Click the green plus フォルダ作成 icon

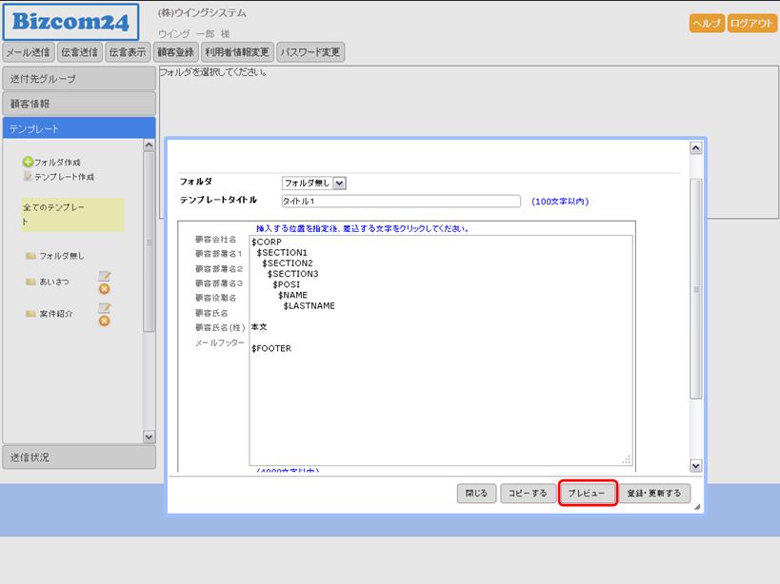tap(28, 163)
